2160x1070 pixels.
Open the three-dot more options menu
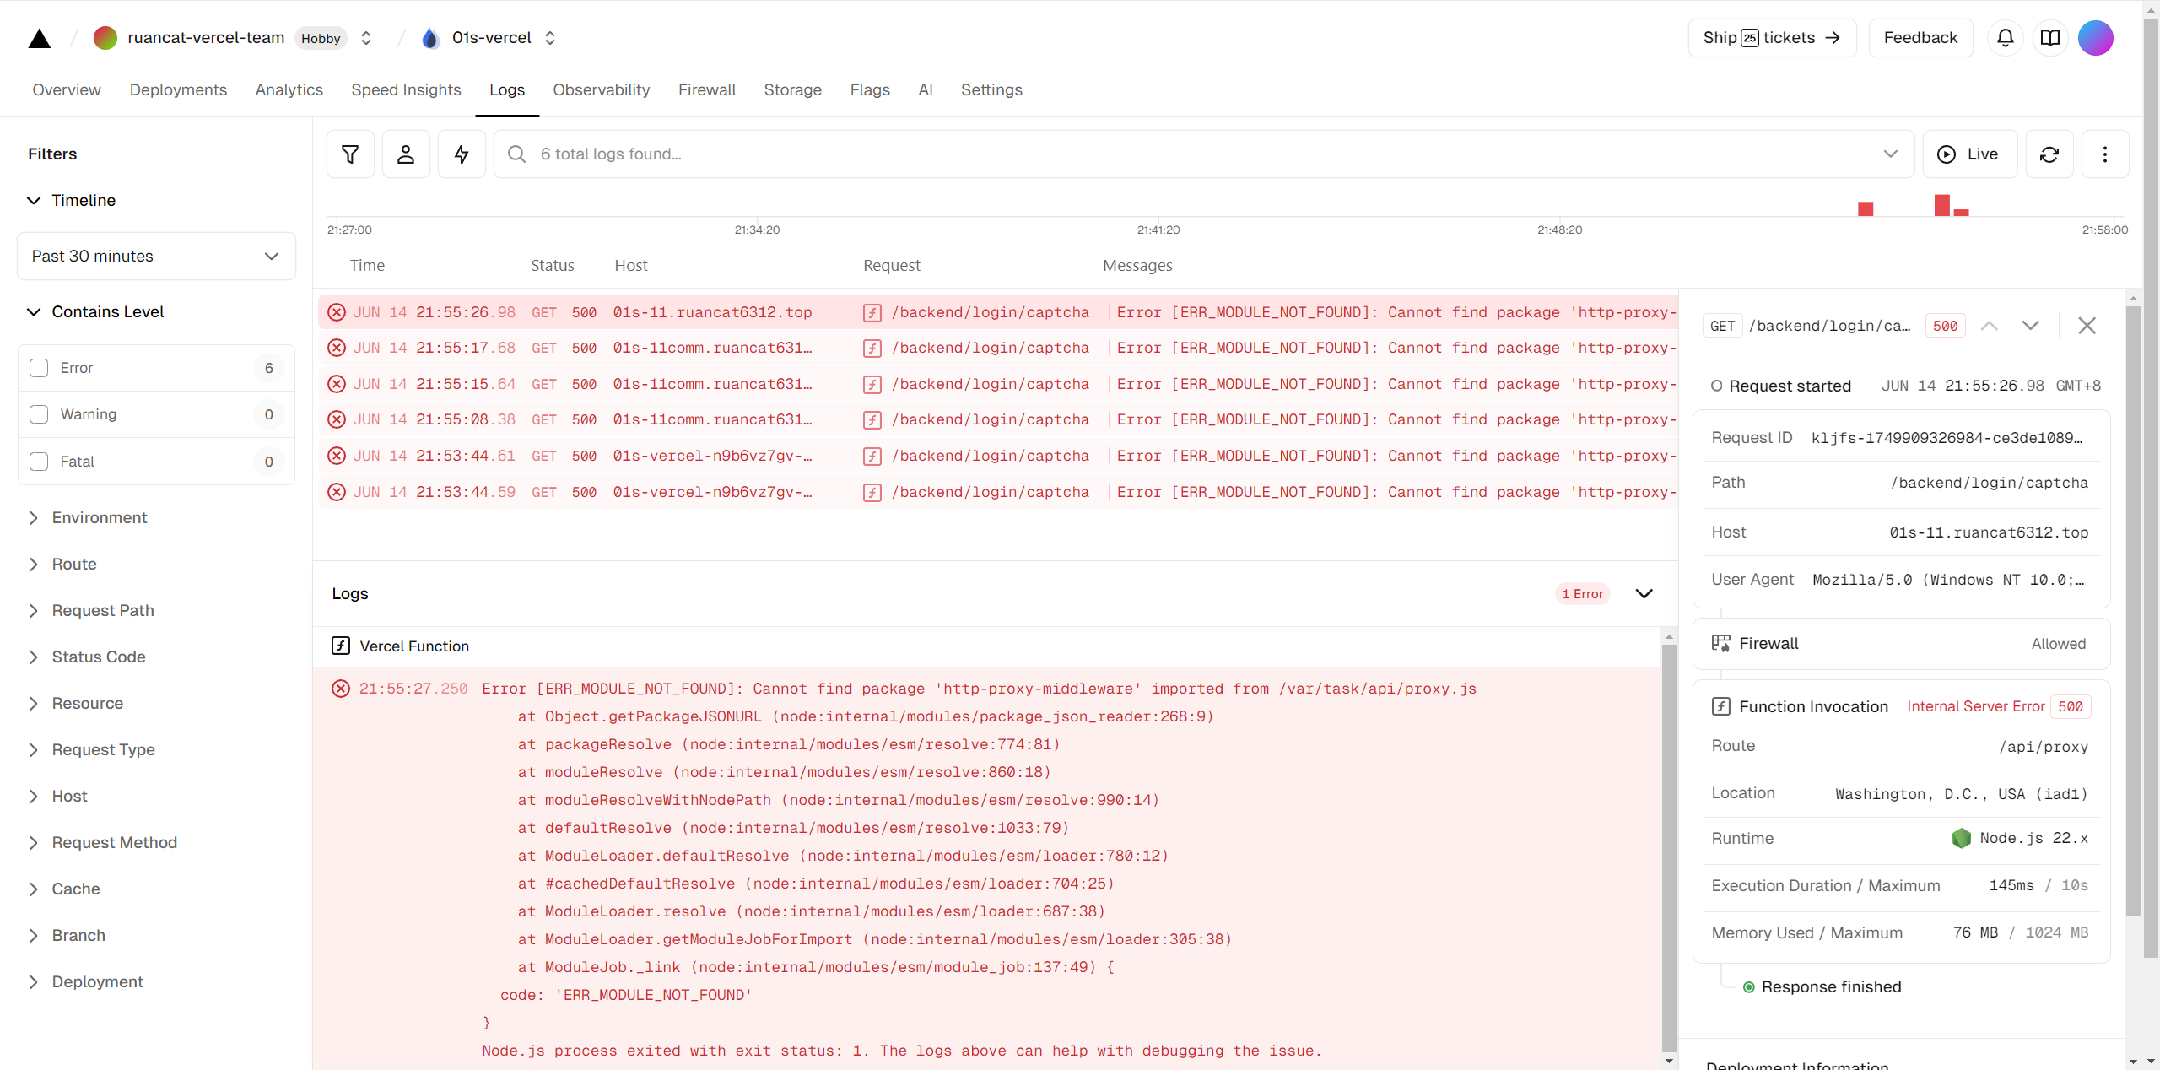click(x=2105, y=154)
